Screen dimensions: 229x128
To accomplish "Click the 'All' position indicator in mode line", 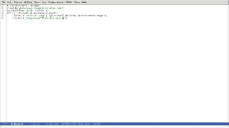I will point(33,124).
